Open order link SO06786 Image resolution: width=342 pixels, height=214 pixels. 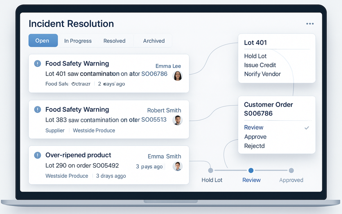(154, 74)
